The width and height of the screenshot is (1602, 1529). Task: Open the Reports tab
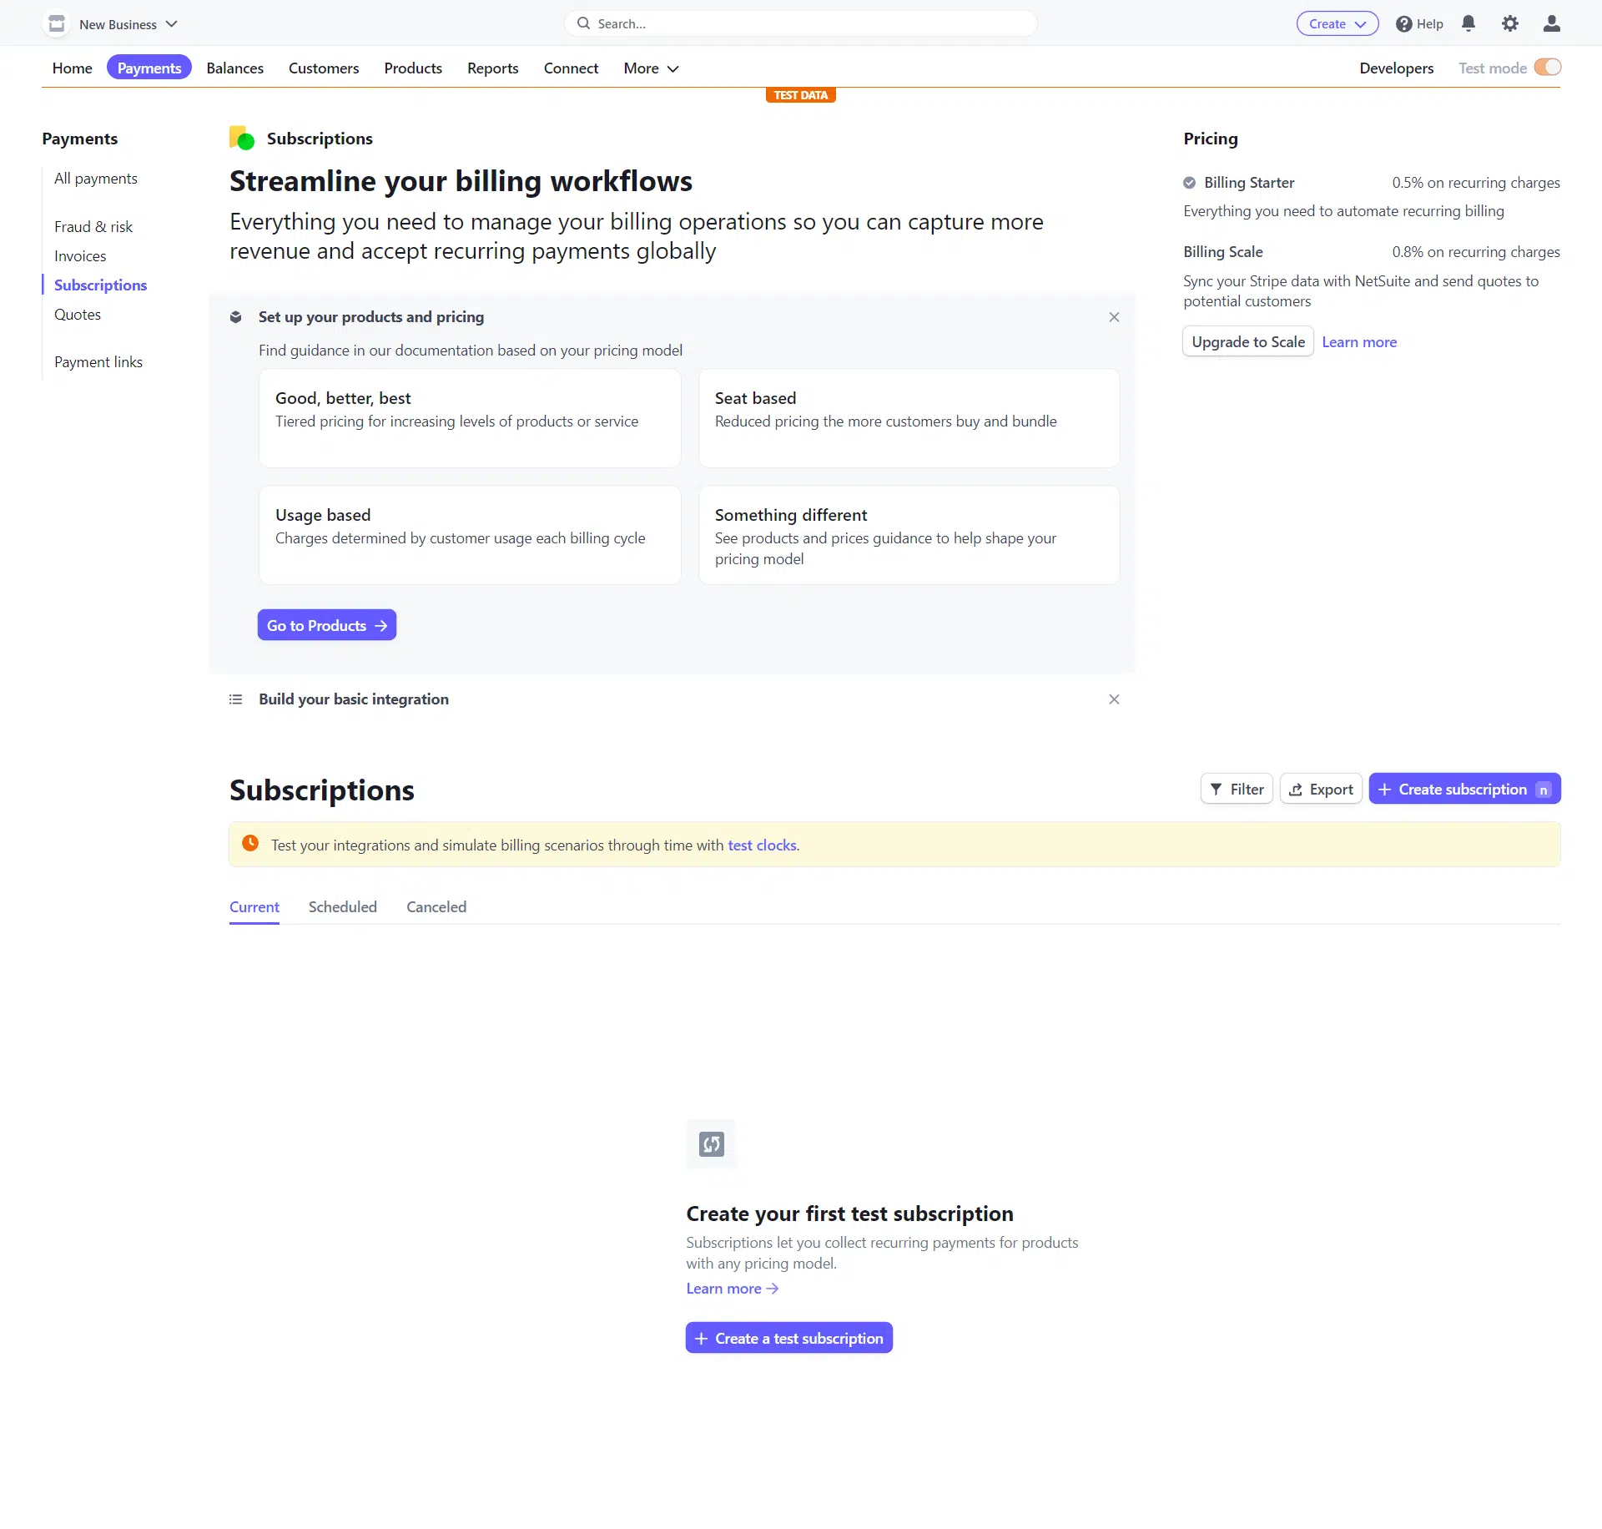pyautogui.click(x=492, y=68)
